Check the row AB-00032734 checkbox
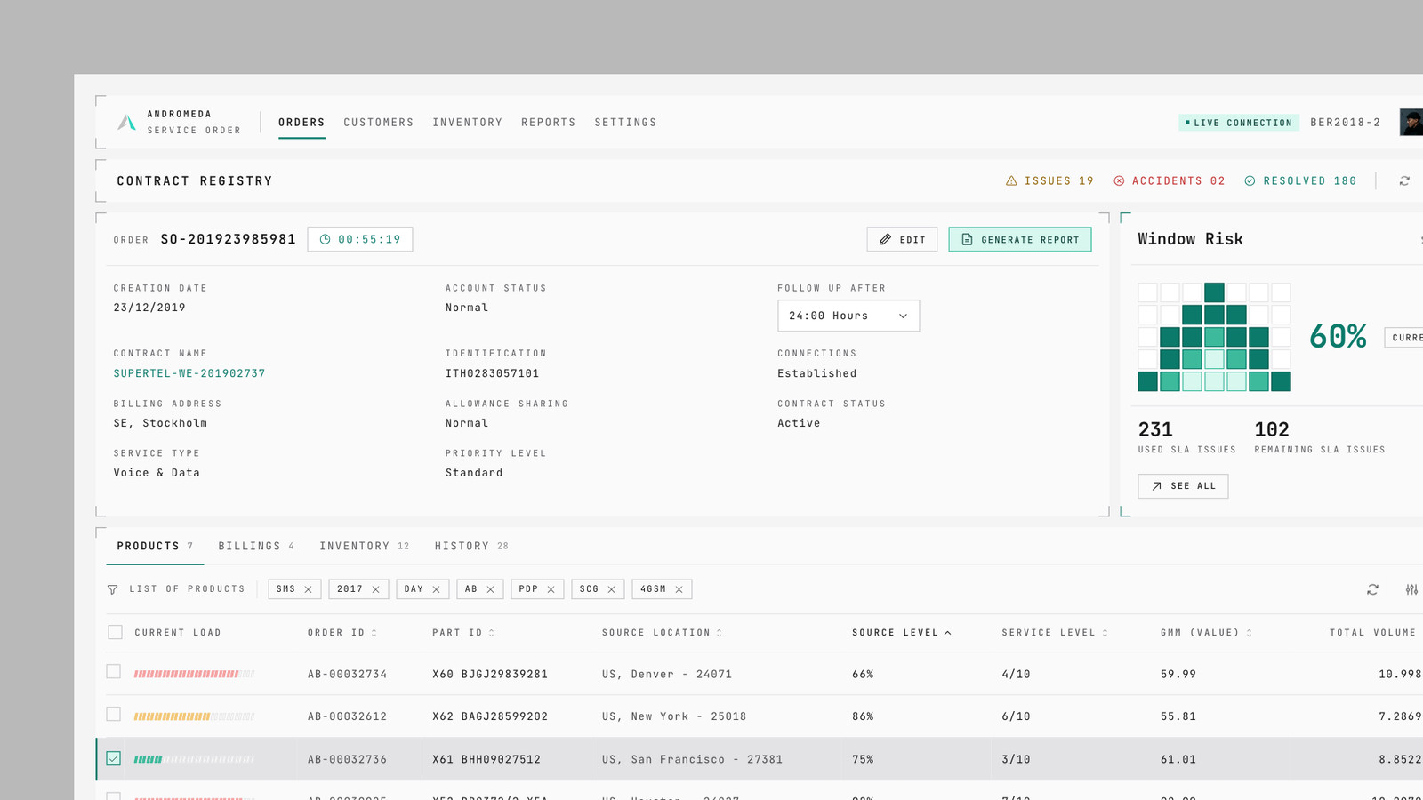This screenshot has height=800, width=1423. pos(113,671)
